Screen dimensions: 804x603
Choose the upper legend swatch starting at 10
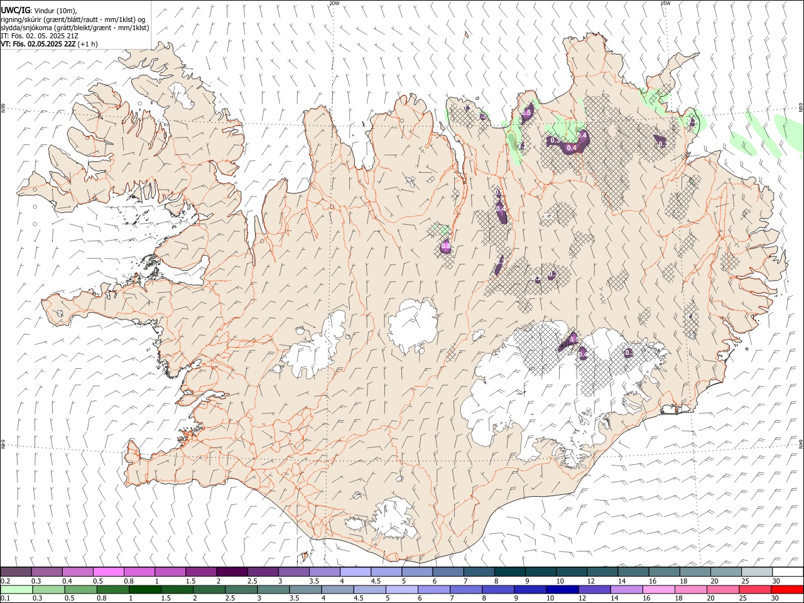tap(572, 572)
